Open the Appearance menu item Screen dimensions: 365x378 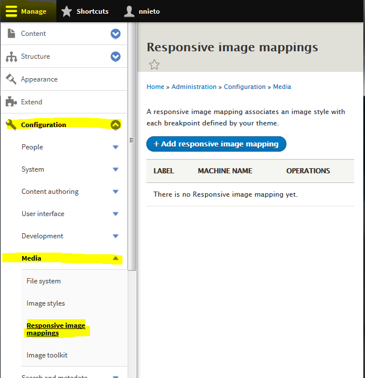[39, 79]
